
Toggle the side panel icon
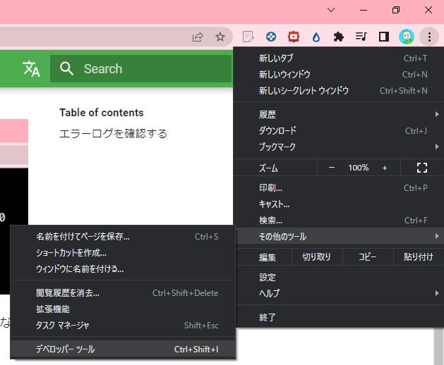point(384,37)
